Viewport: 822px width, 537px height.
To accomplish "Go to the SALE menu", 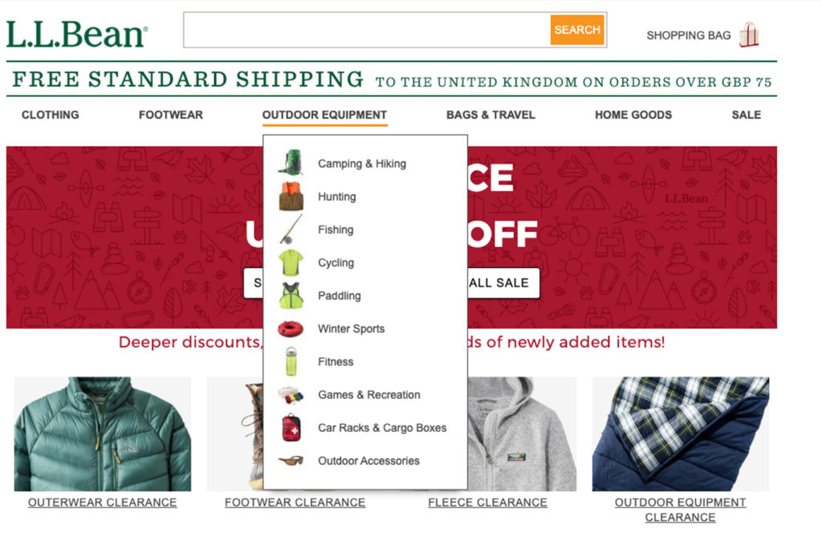I will point(745,115).
